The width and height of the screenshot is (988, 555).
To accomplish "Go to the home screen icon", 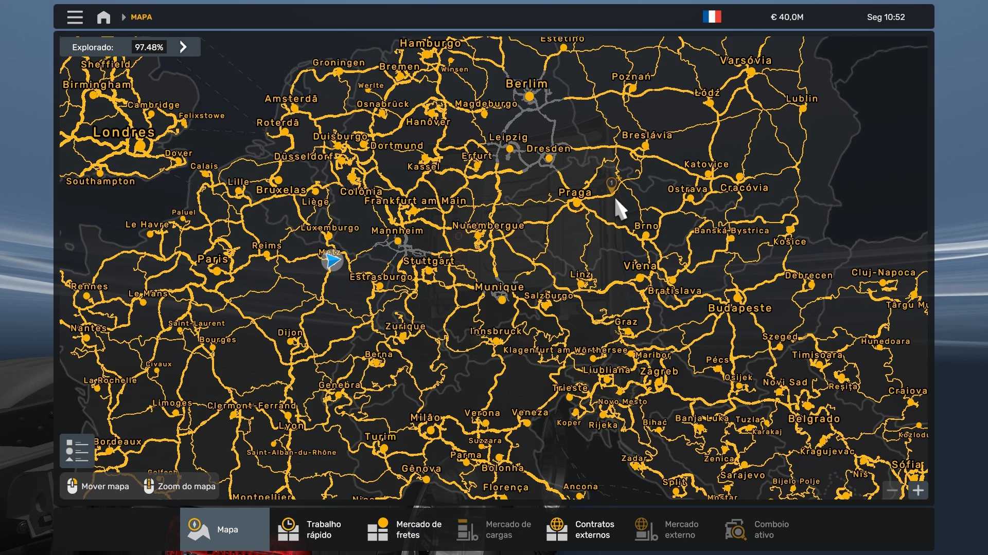I will pyautogui.click(x=103, y=17).
